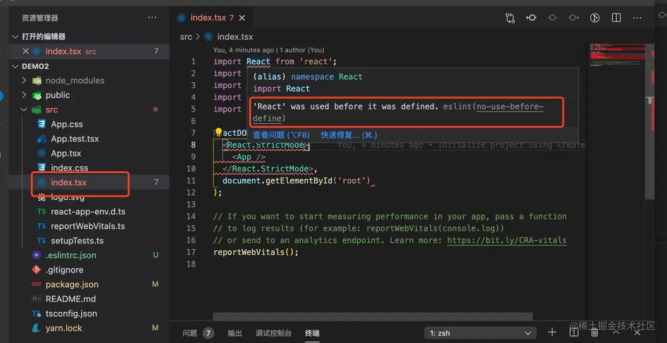Image resolution: width=667 pixels, height=343 pixels.
Task: Close index.tsx in open editors list
Action: point(26,51)
